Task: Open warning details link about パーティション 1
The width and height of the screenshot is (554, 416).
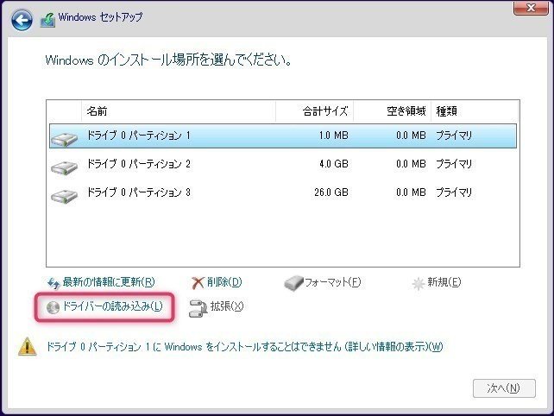Action: click(244, 347)
